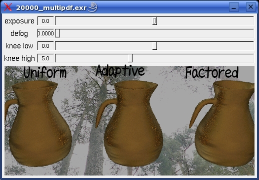Click the window title 20000_multipdf.exr
The image size is (259, 180).
point(51,8)
